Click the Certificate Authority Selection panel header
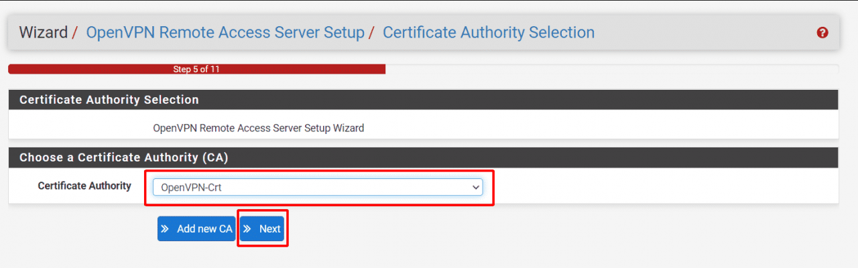 [x=109, y=100]
